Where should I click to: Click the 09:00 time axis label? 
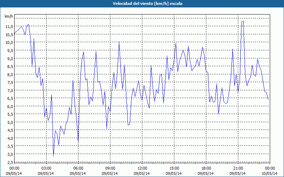[x=110, y=169]
